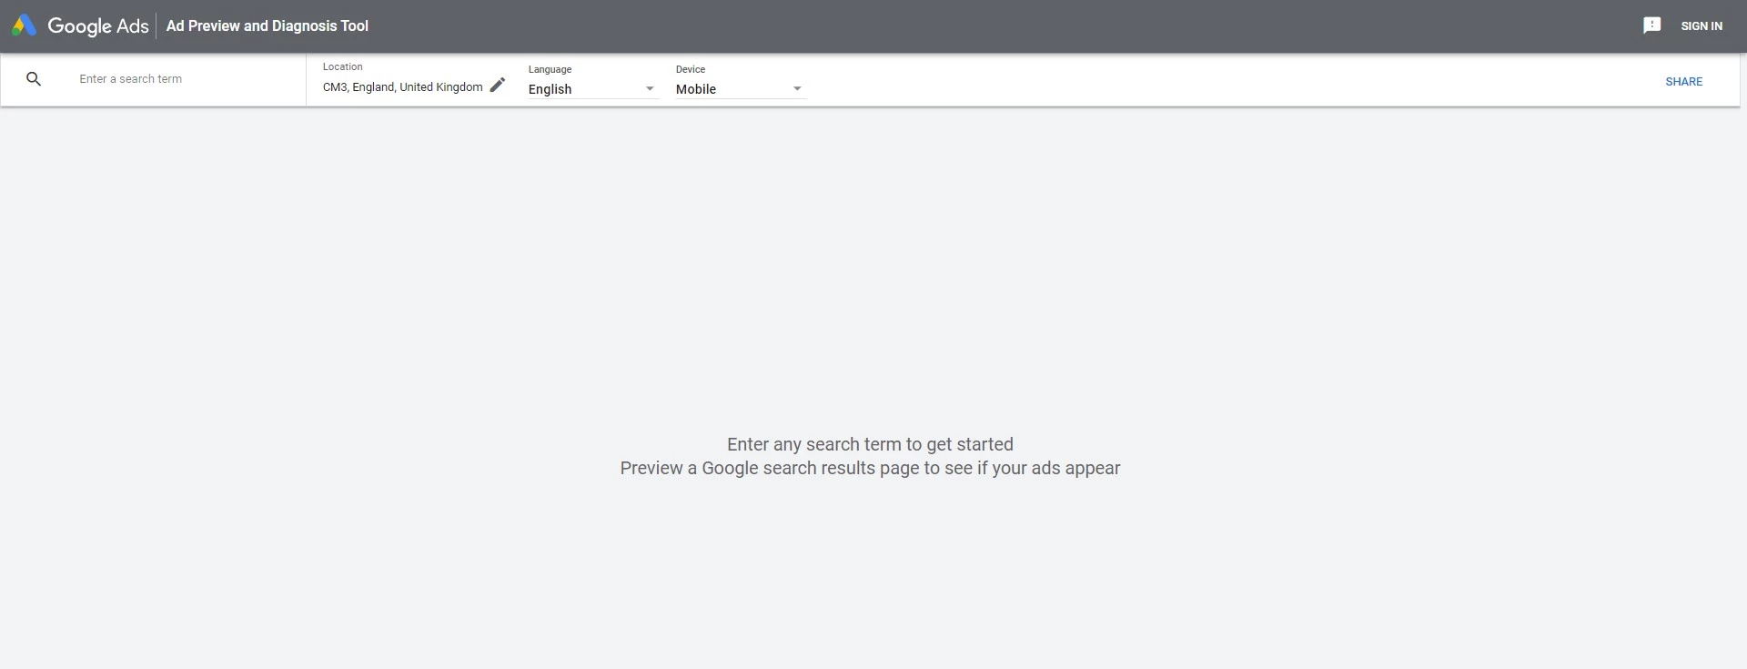Click the 'Ad Preview and Diagnosis Tool' title
This screenshot has height=669, width=1747.
268,26
